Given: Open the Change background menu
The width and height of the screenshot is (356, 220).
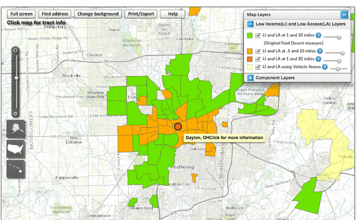Looking at the screenshot, I should point(98,14).
